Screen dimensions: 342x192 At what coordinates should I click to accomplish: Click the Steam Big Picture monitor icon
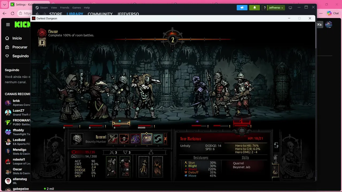pyautogui.click(x=290, y=8)
